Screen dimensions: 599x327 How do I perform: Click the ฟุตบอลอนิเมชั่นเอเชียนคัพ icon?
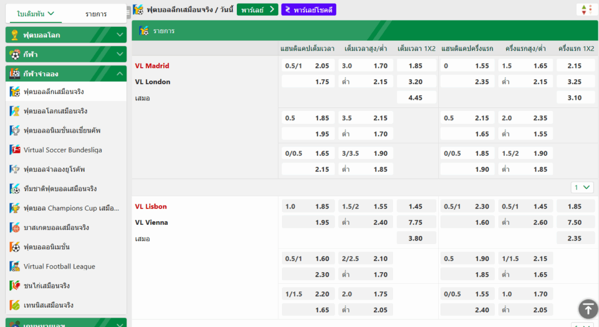15,130
